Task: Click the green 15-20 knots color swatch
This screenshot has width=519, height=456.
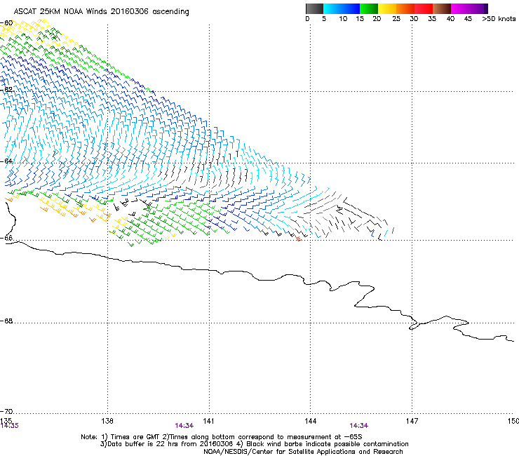Action: (369, 8)
